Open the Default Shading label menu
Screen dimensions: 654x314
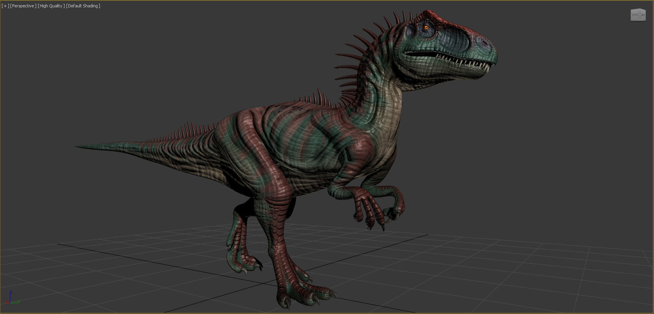pyautogui.click(x=83, y=6)
